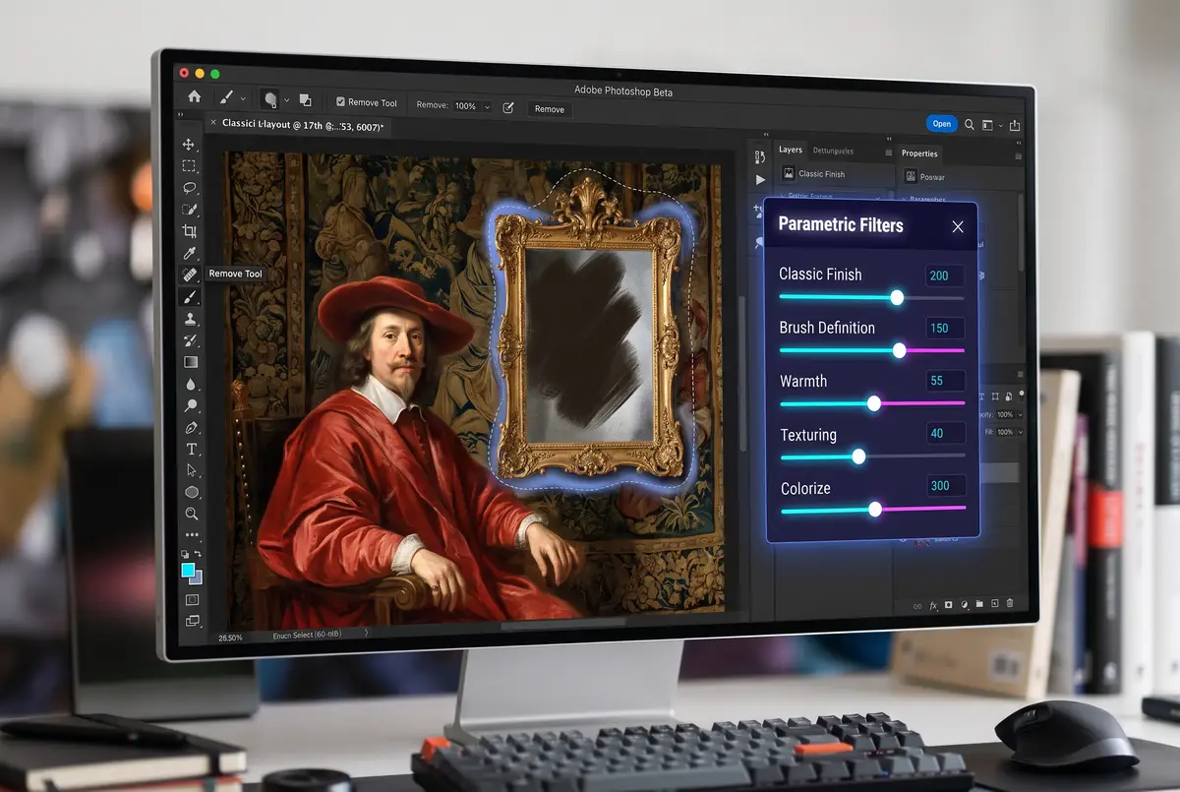Click the play actions icon in side strip
The width and height of the screenshot is (1180, 792).
pos(760,180)
